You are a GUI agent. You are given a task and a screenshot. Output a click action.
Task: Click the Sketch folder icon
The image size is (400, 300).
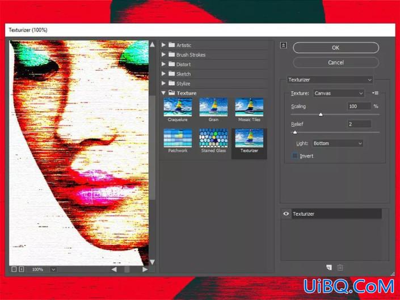tap(172, 74)
